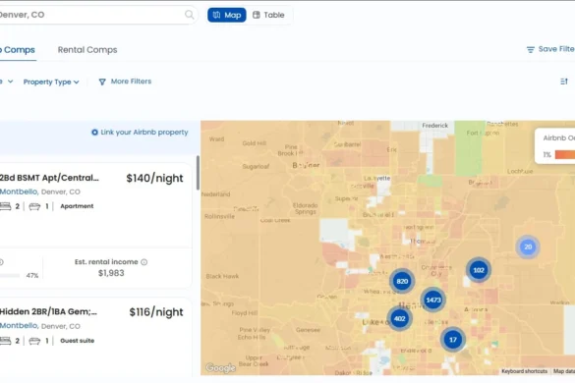Open the Hidden 2BR/1BA Gem listing title

click(x=48, y=312)
